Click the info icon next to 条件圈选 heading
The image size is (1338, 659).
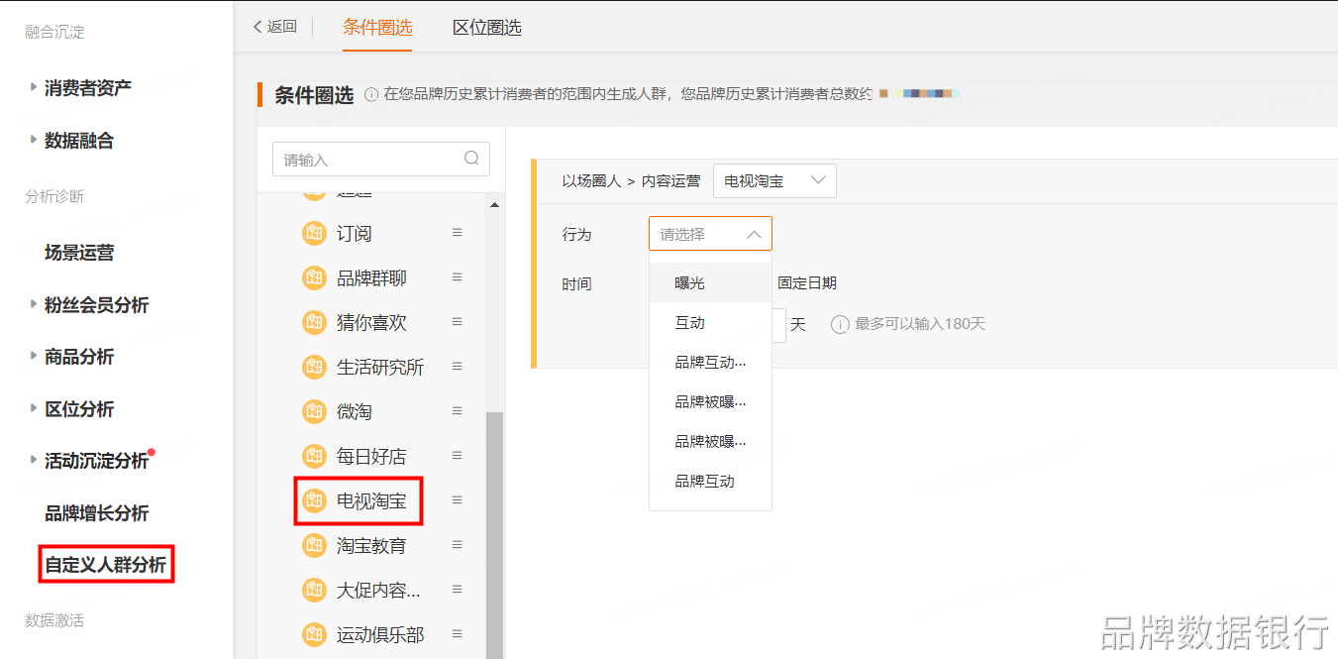coord(371,95)
